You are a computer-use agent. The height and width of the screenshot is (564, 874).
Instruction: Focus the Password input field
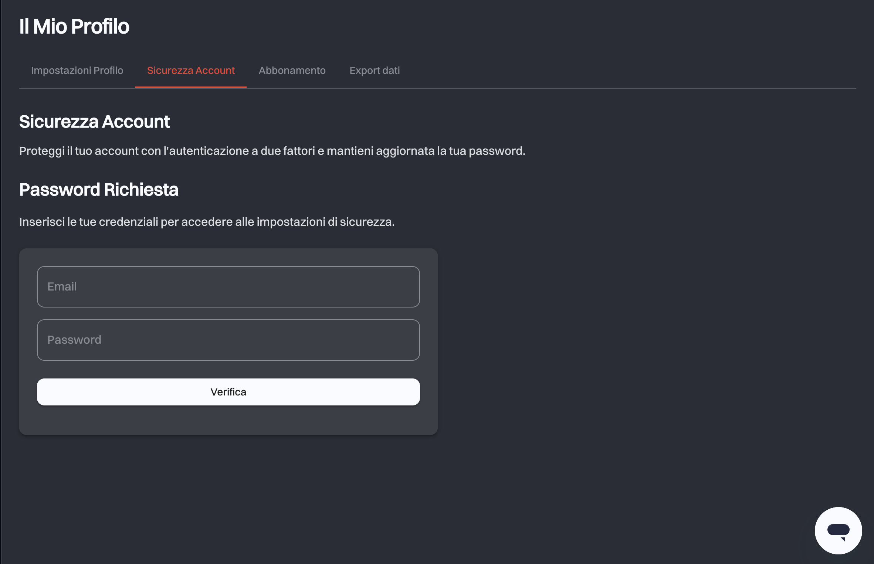(228, 340)
